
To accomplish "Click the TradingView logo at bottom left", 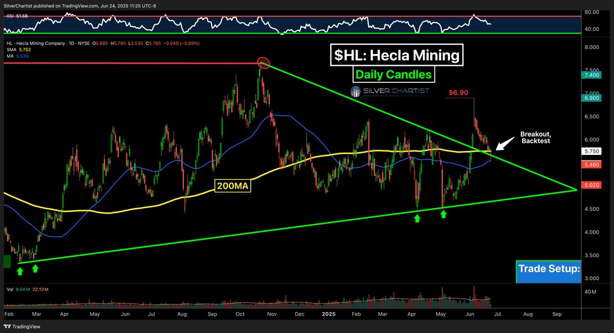I will click(x=22, y=326).
